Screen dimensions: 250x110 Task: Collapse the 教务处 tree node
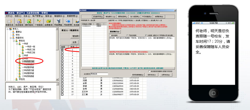pos(13,41)
